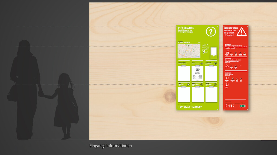This screenshot has height=155, width=277.
Task: Click the green emergency exit icon
Action: 243,106
